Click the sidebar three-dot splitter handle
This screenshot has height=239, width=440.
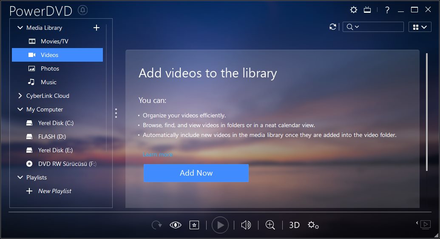[116, 113]
